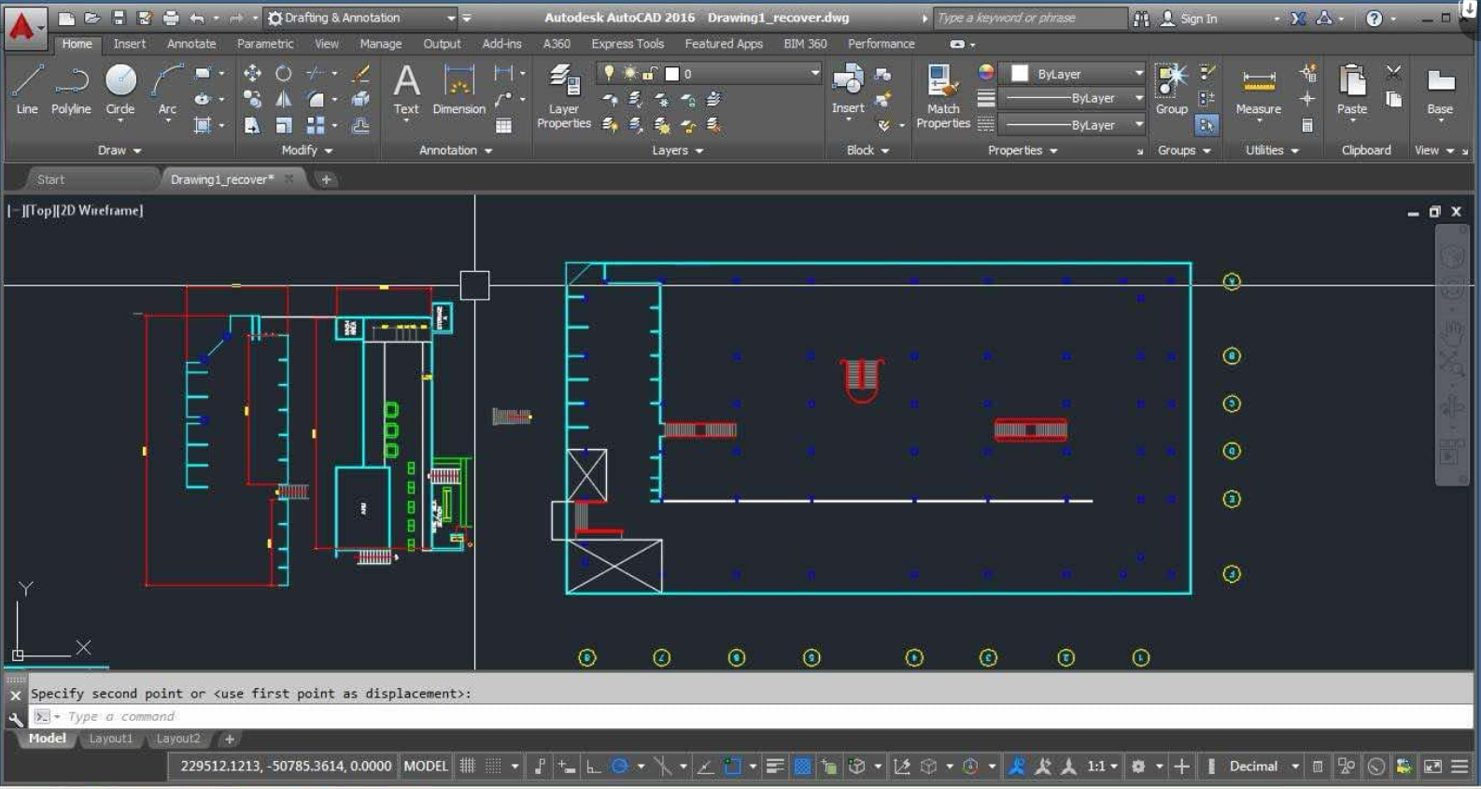Toggle lineweight display in status bar
1481x789 pixels.
774,767
